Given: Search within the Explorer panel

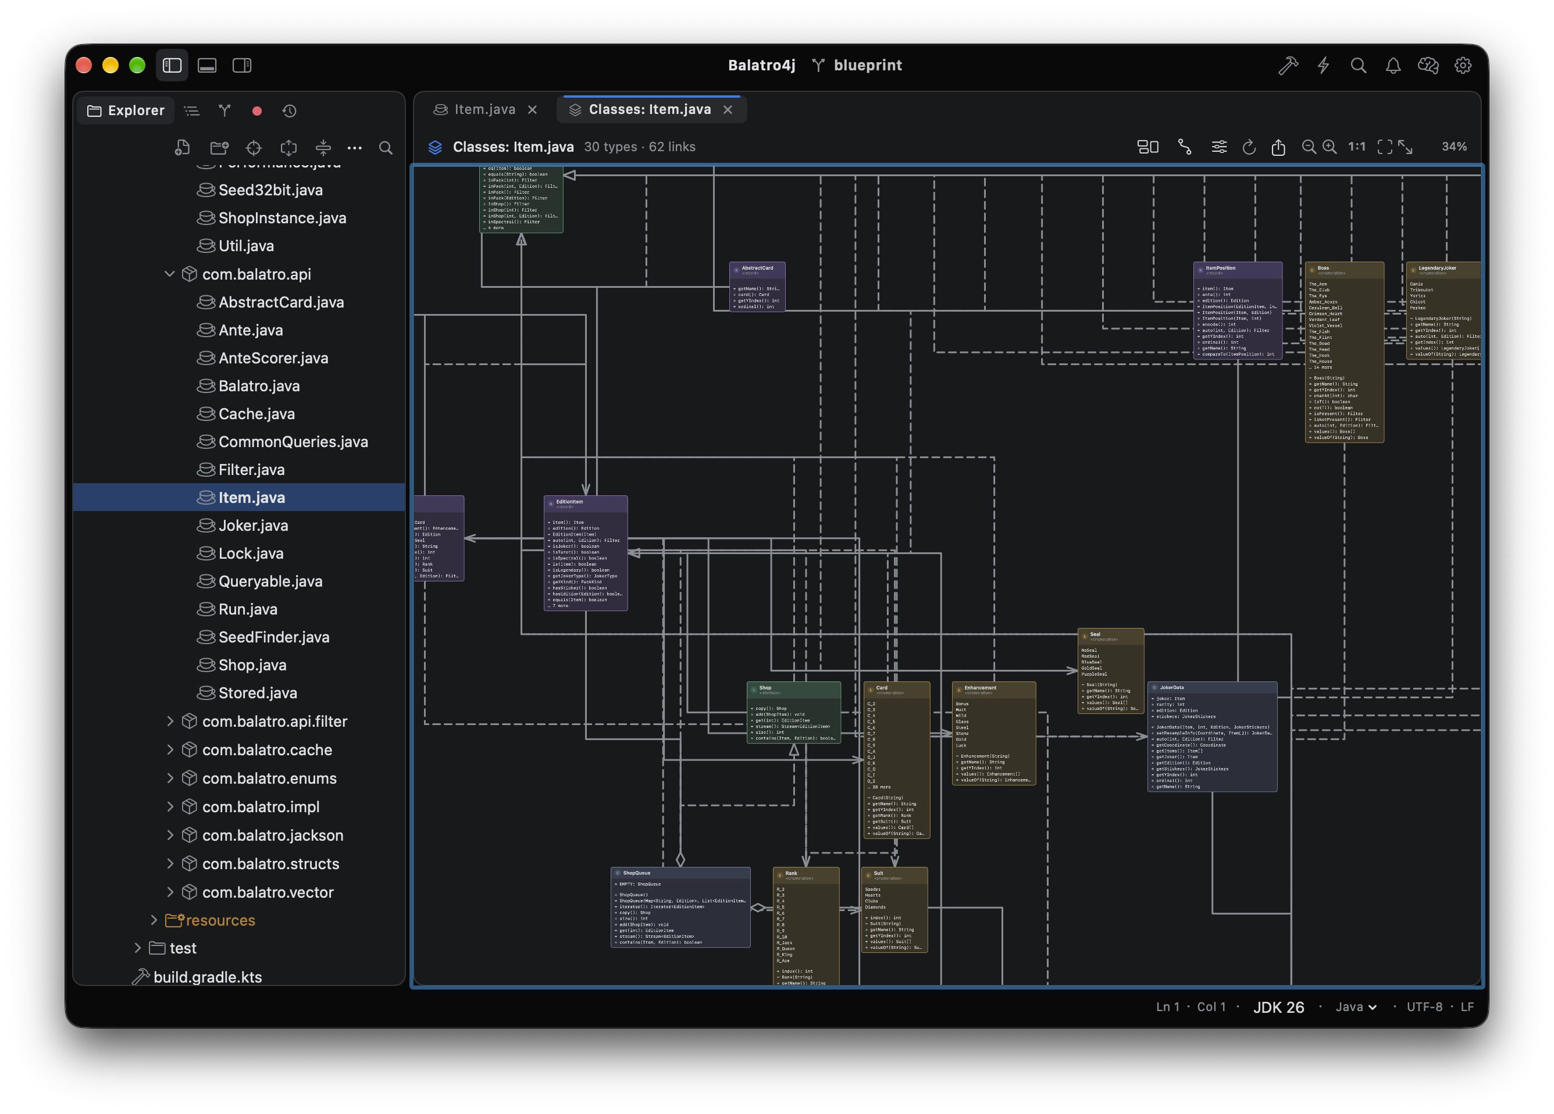Looking at the screenshot, I should click(386, 147).
